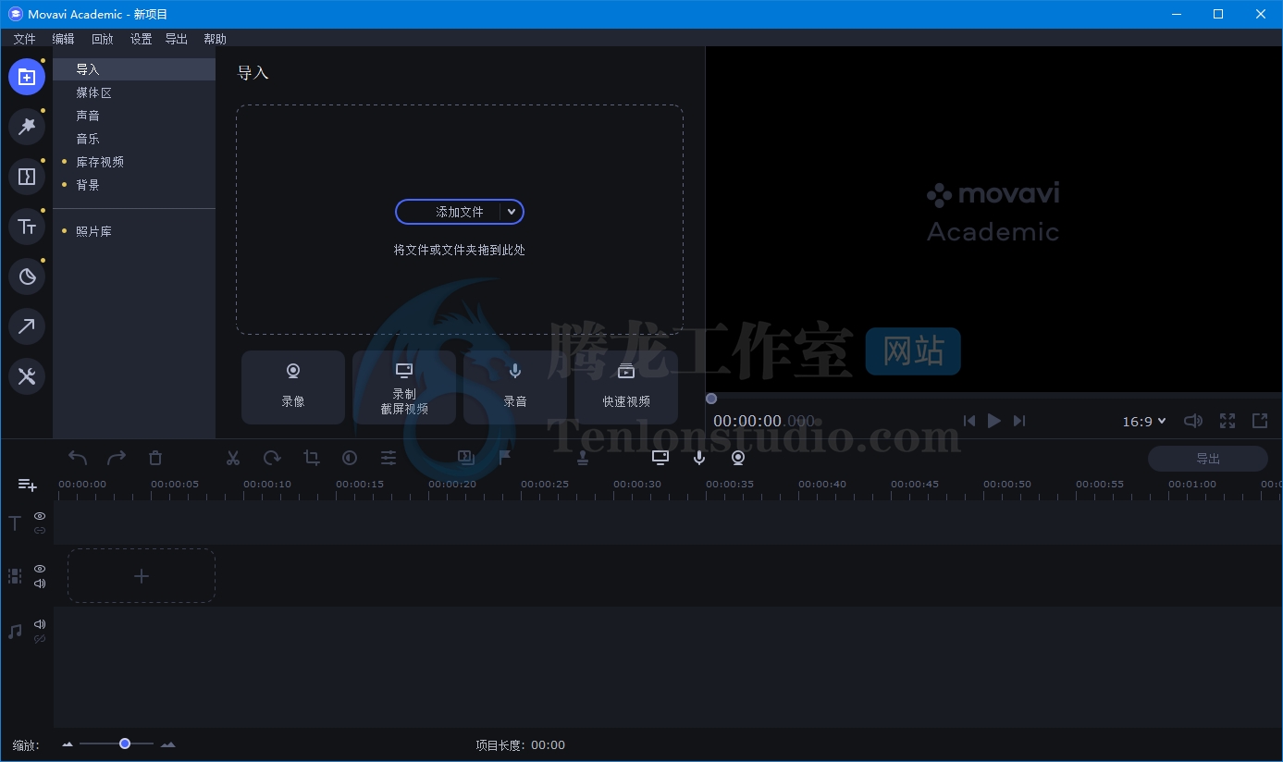Click the preview seek bar handle
The height and width of the screenshot is (762, 1283).
710,399
